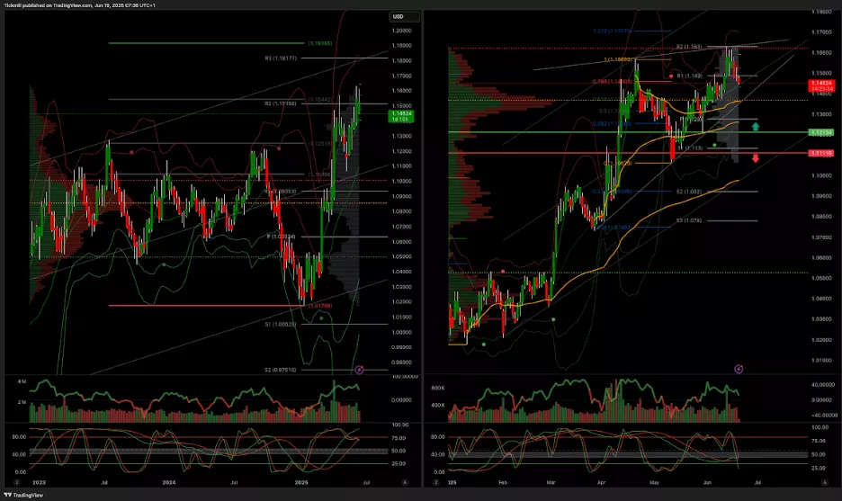This screenshot has height=501, width=842.
Task: Click the purple lightning icon on left chart
Action: (360, 369)
